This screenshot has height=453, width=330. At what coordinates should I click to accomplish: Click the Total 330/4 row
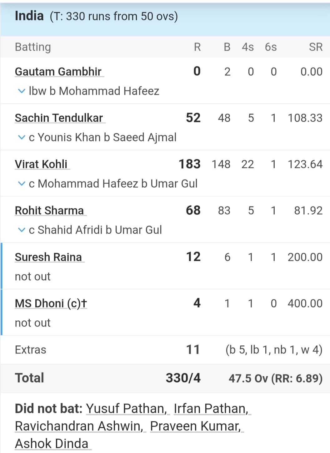165,378
